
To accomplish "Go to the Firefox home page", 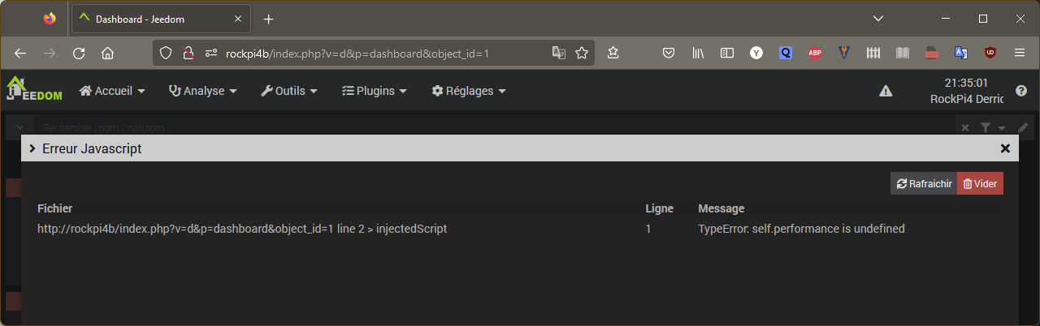I will pyautogui.click(x=107, y=53).
